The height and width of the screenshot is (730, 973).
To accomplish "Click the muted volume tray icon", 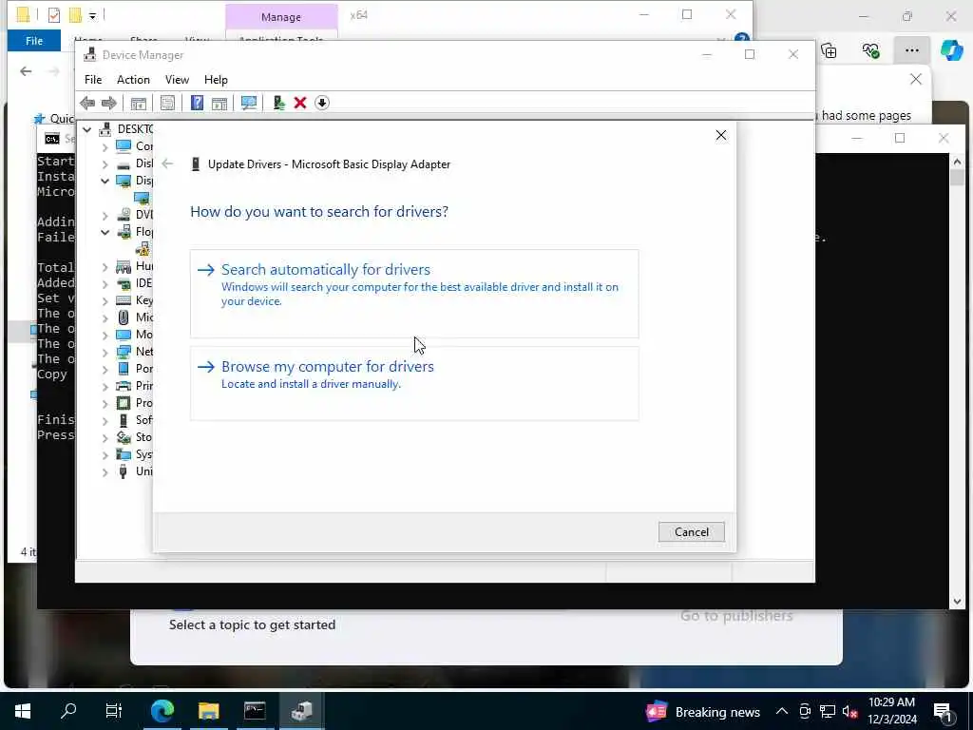I will [x=850, y=712].
